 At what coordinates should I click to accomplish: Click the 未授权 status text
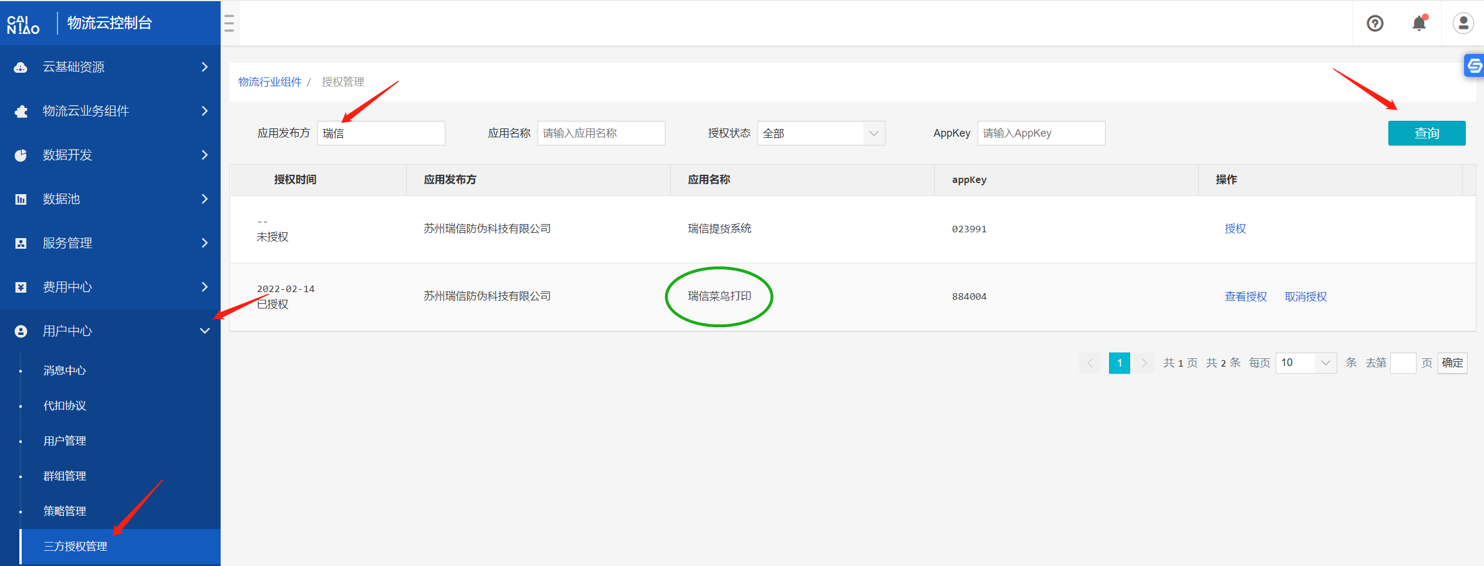coord(272,237)
